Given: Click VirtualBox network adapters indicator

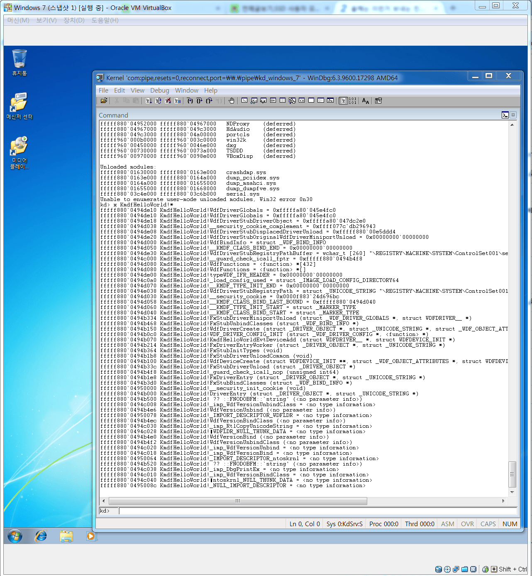Looking at the screenshot, I should click(x=456, y=569).
